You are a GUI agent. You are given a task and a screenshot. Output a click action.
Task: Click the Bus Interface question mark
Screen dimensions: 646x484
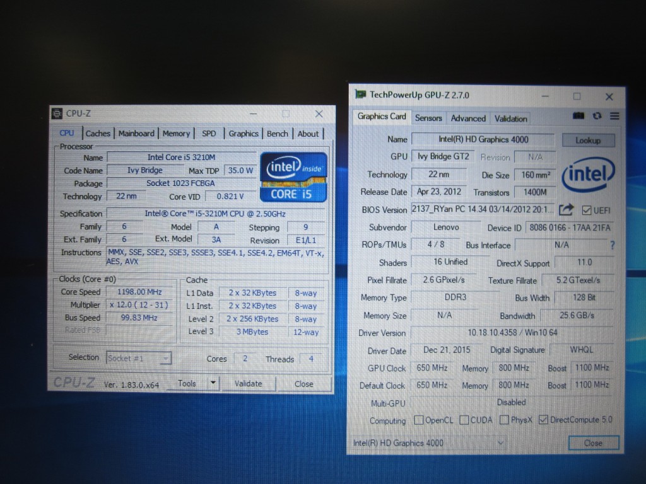coord(612,245)
